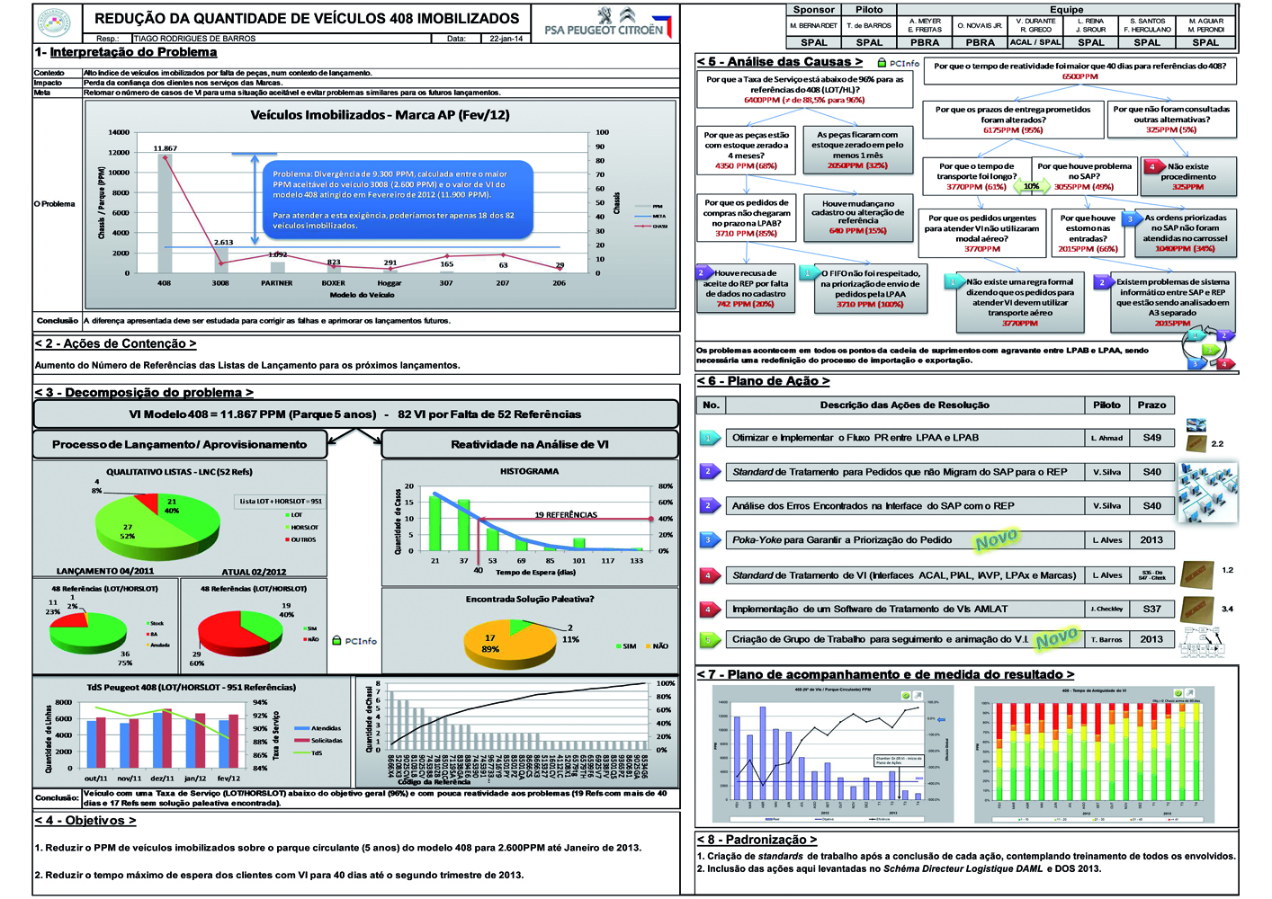Click deadline cell 'S49'
Viewport: 1272px width, 899px height.
[1151, 438]
